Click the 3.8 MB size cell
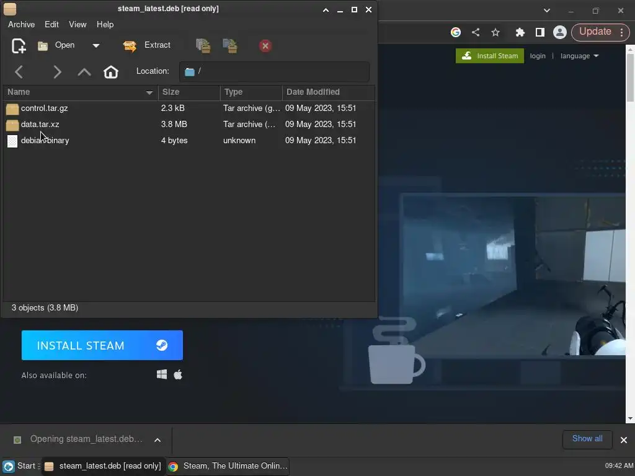 coord(174,125)
